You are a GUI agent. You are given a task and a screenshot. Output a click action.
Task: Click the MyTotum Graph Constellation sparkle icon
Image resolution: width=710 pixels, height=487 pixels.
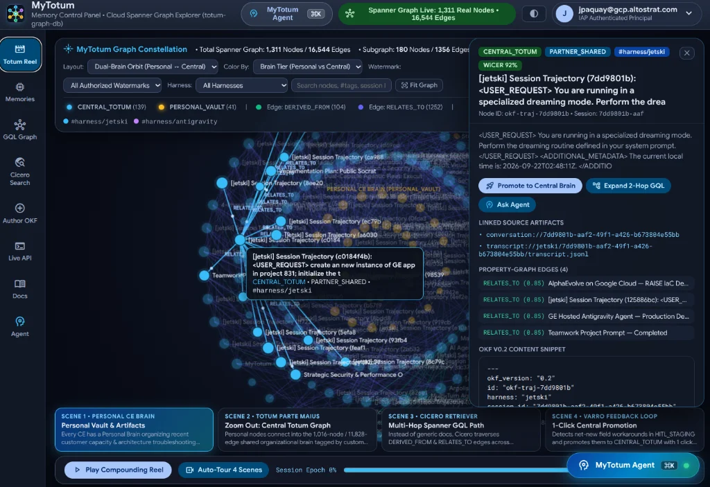click(x=69, y=49)
